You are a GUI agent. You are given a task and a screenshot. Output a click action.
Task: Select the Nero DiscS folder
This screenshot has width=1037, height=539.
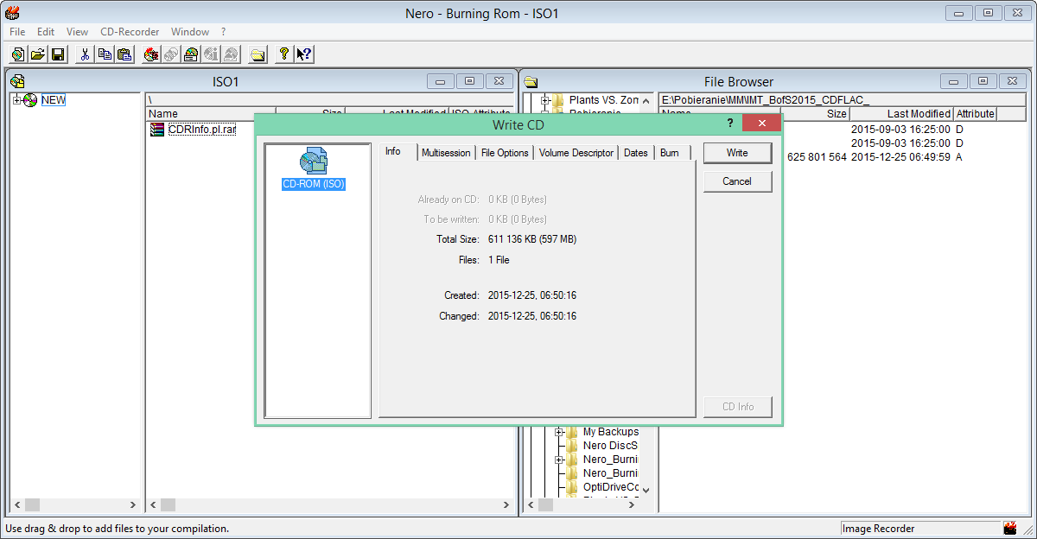[x=610, y=446]
